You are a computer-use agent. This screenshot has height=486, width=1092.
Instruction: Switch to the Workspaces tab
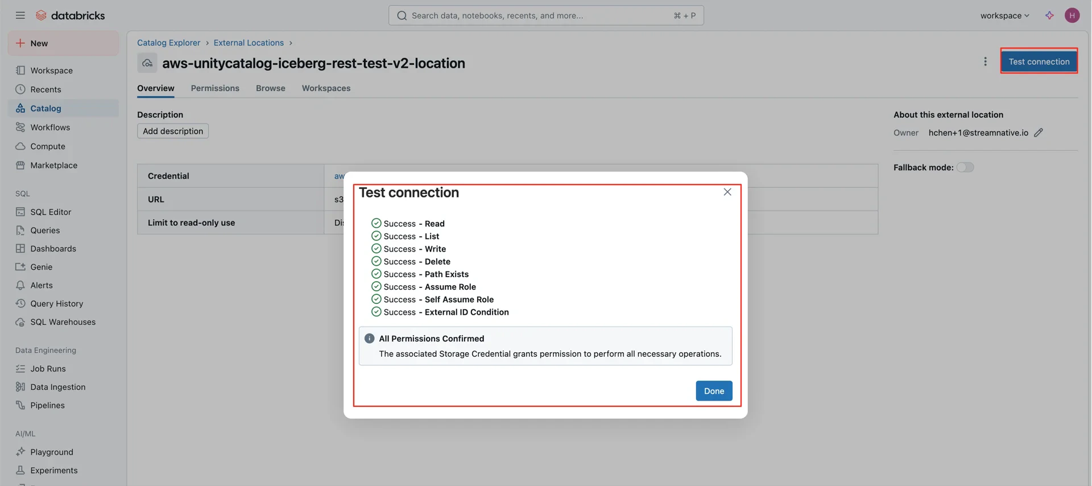[326, 88]
